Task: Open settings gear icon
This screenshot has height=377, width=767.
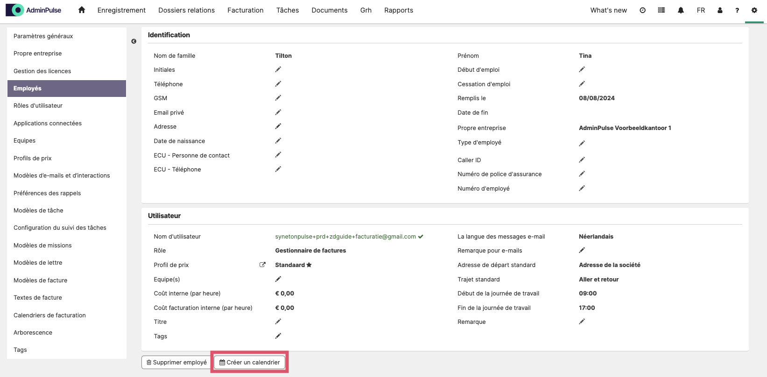Action: 754,10
